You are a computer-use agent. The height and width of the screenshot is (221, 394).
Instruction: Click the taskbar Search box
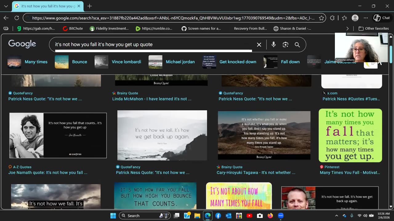(x=145, y=216)
